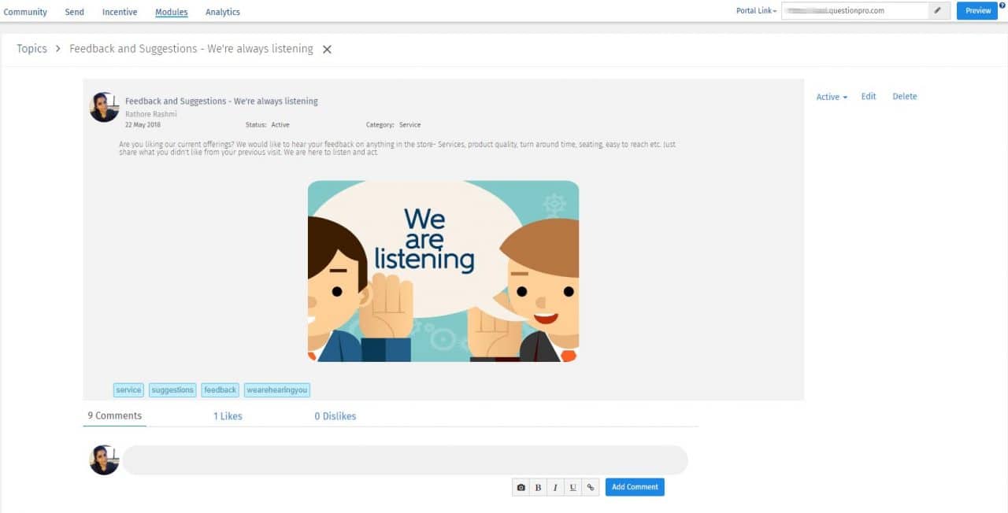Open the Modules menu
The image size is (1008, 513).
point(172,12)
